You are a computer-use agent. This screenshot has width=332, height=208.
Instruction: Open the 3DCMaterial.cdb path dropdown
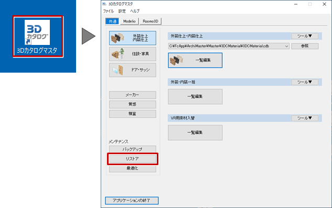click(287, 46)
